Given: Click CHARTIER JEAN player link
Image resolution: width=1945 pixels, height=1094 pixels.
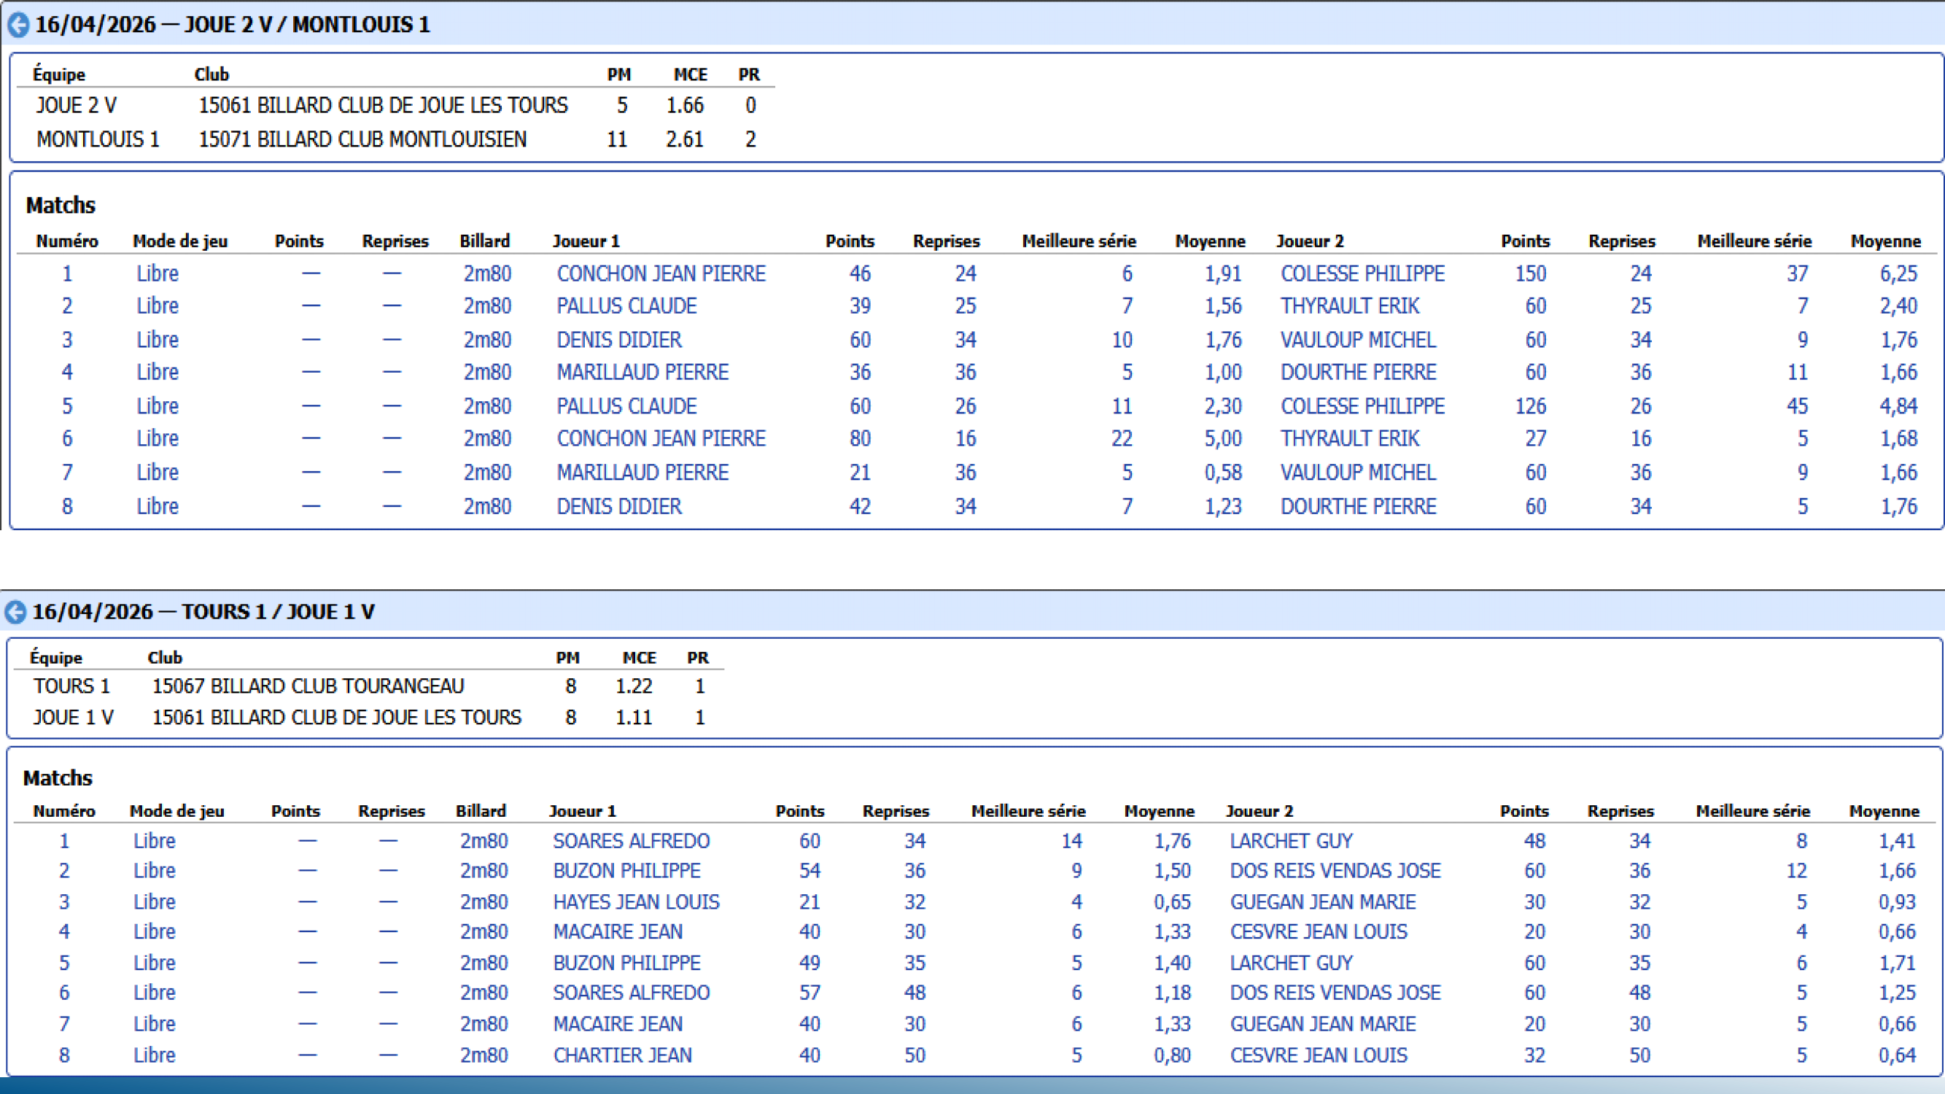Looking at the screenshot, I should click(x=622, y=1055).
